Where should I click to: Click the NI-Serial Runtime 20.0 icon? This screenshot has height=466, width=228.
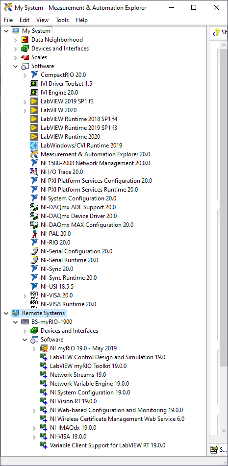(34, 260)
